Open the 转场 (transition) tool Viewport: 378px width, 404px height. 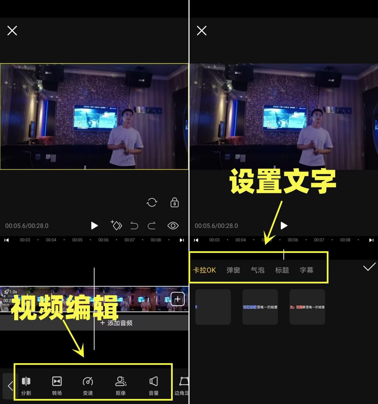coord(57,385)
